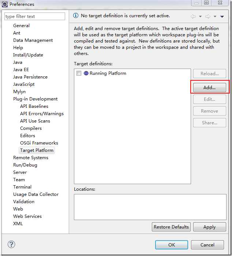The image size is (232, 256).
Task: Select Web preferences category
Action: click(18, 209)
